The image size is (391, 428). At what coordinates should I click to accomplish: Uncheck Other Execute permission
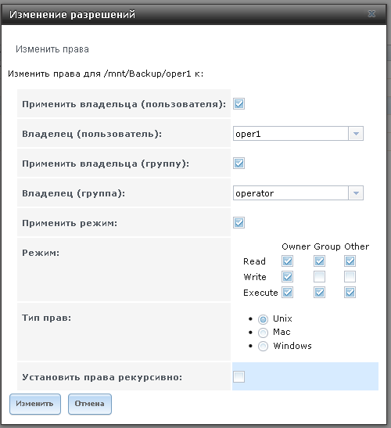click(x=350, y=293)
